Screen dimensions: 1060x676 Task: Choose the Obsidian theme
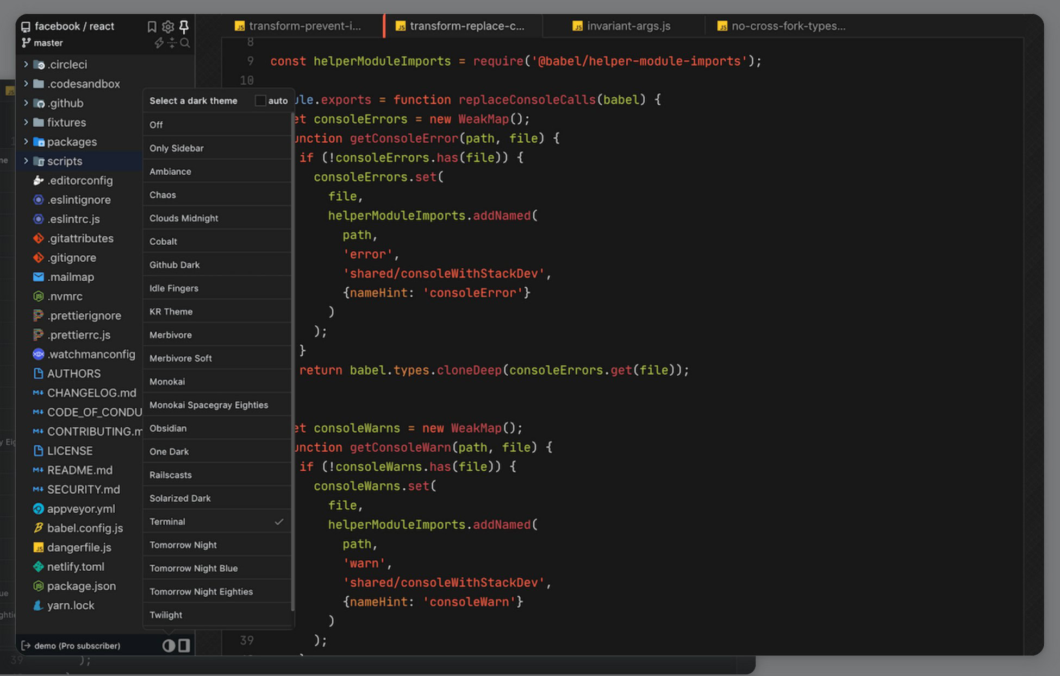tap(217, 428)
